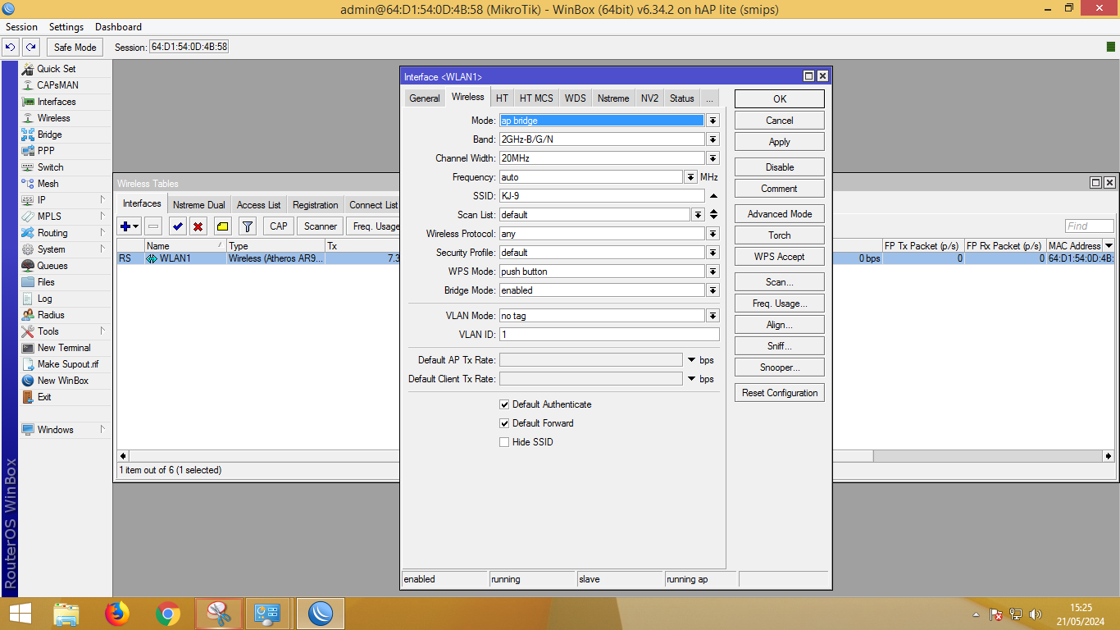This screenshot has height=630, width=1120.
Task: Enable the Hide SSID checkbox
Action: 504,442
